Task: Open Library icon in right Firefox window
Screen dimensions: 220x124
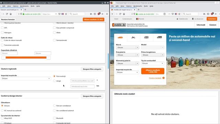Action: tap(204, 14)
